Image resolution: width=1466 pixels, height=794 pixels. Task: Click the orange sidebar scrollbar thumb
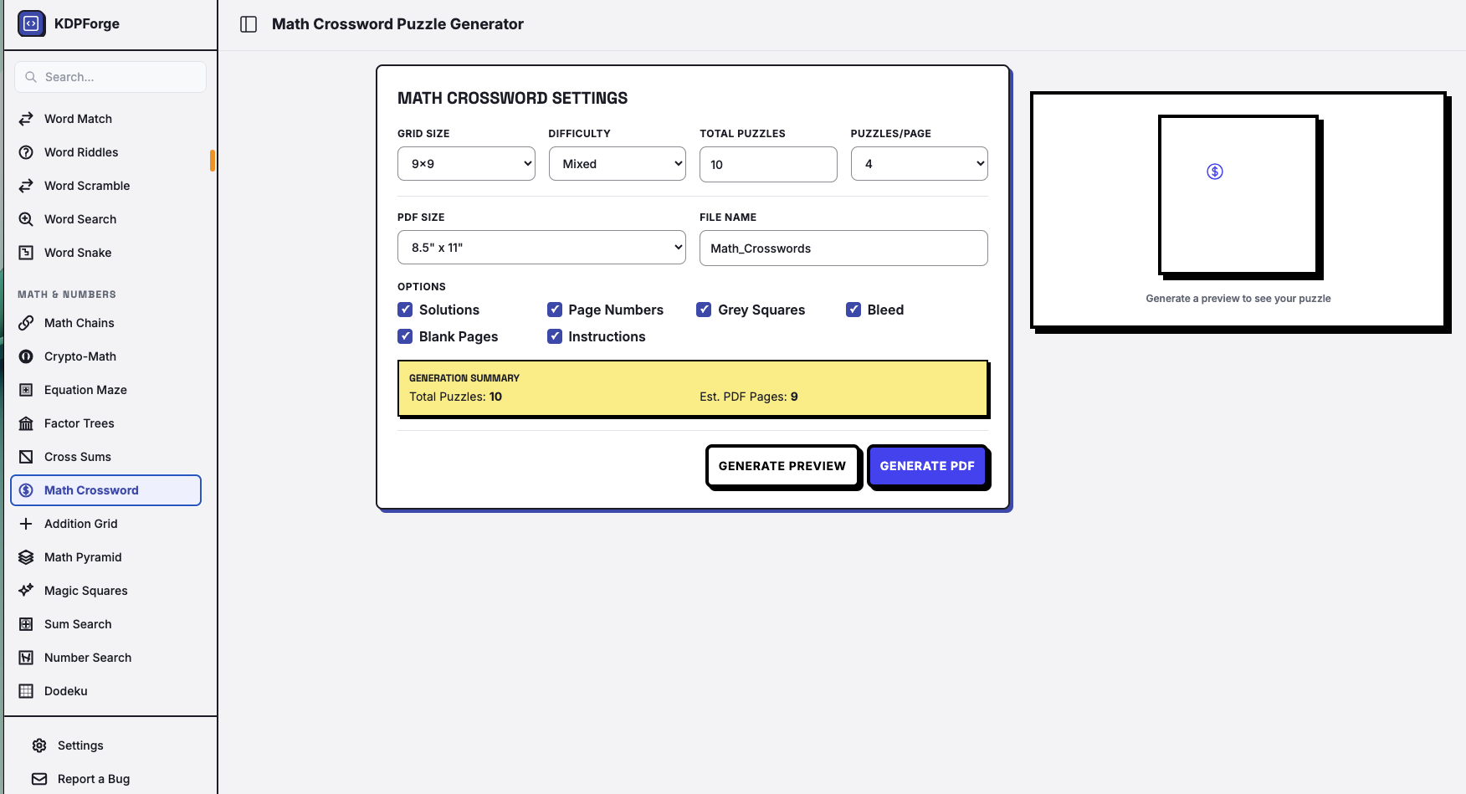pyautogui.click(x=213, y=161)
